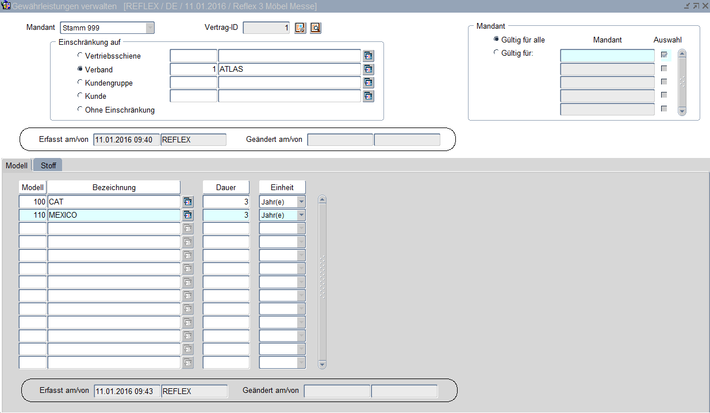Toggle the first Auswahl checkbox

[x=664, y=55]
